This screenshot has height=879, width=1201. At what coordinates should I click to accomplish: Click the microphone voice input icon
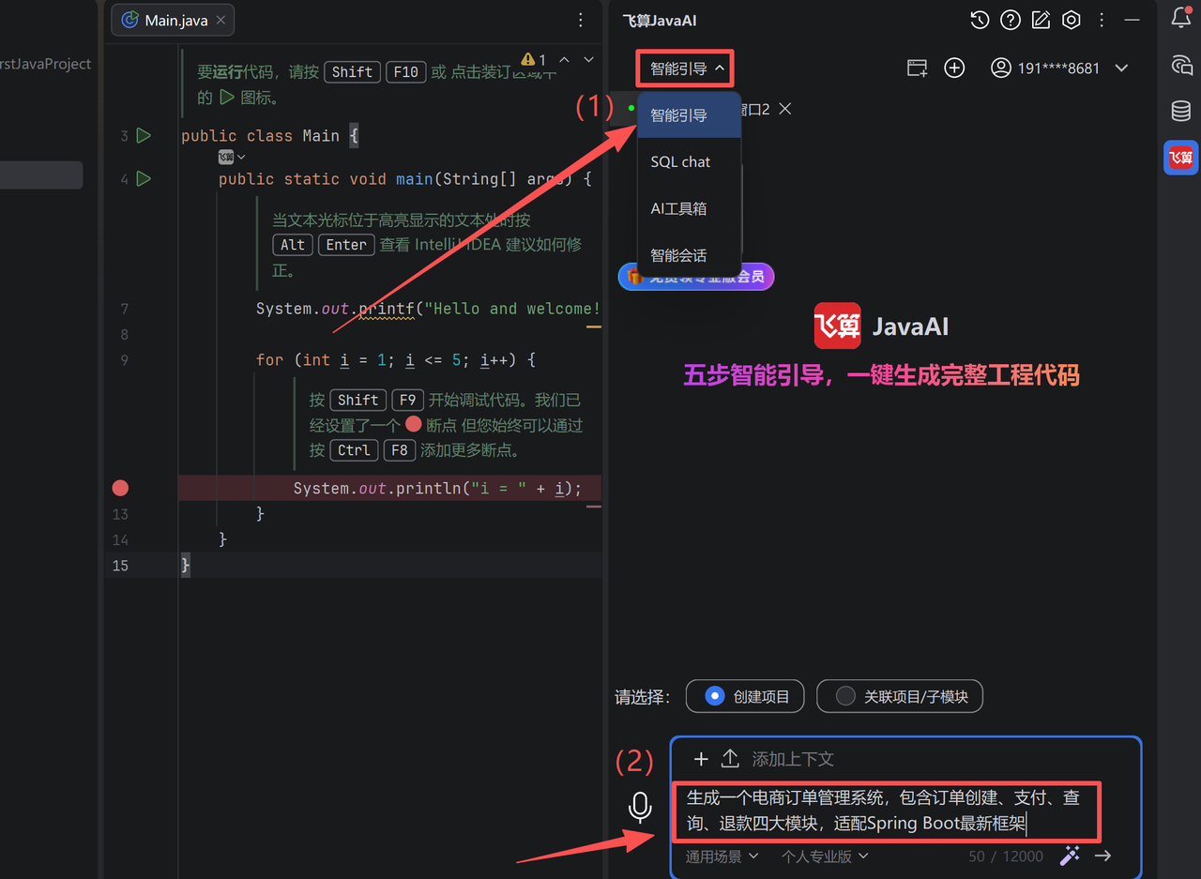640,807
